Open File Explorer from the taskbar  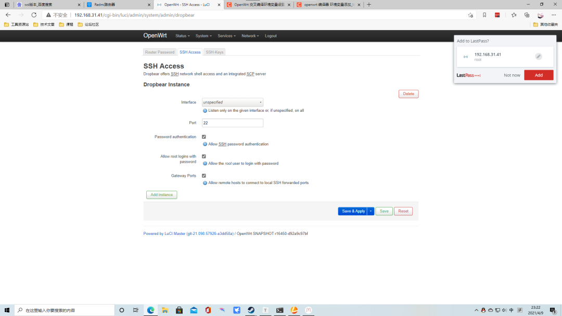pos(165,310)
